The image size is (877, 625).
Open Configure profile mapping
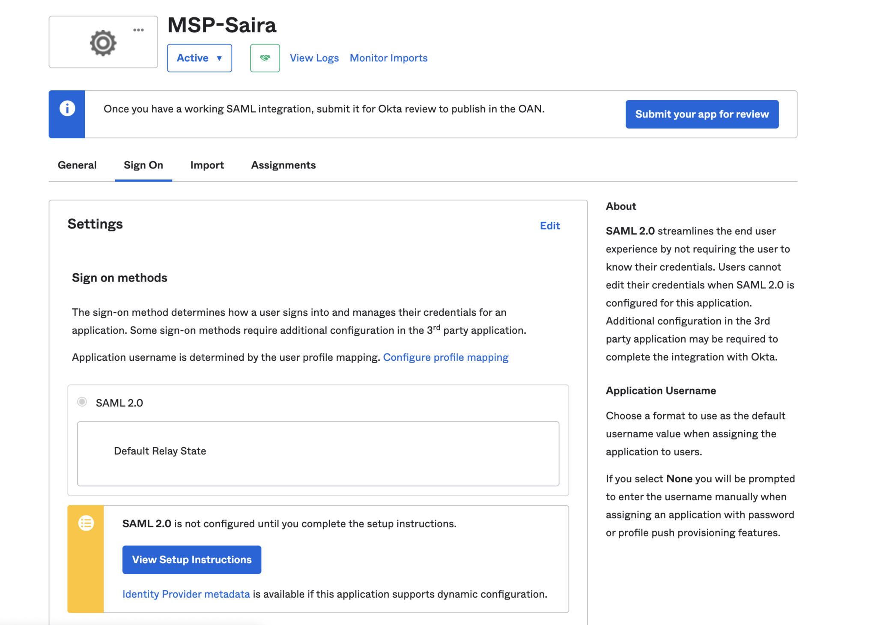coord(446,357)
